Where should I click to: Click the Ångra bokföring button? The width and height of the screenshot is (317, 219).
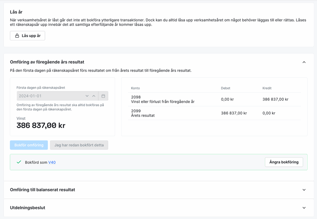[284, 162]
